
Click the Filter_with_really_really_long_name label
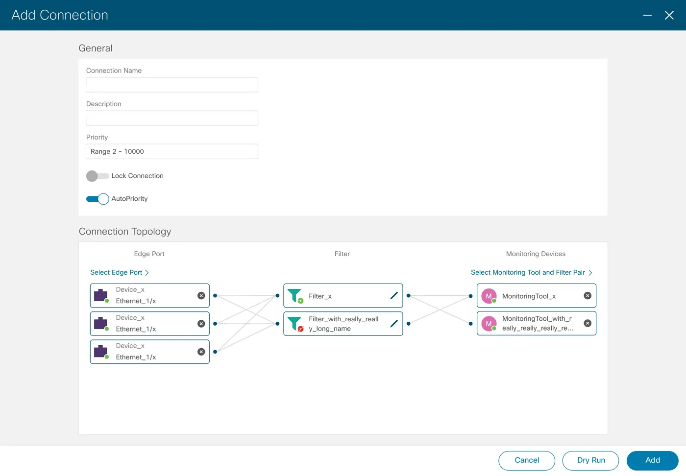pyautogui.click(x=343, y=324)
